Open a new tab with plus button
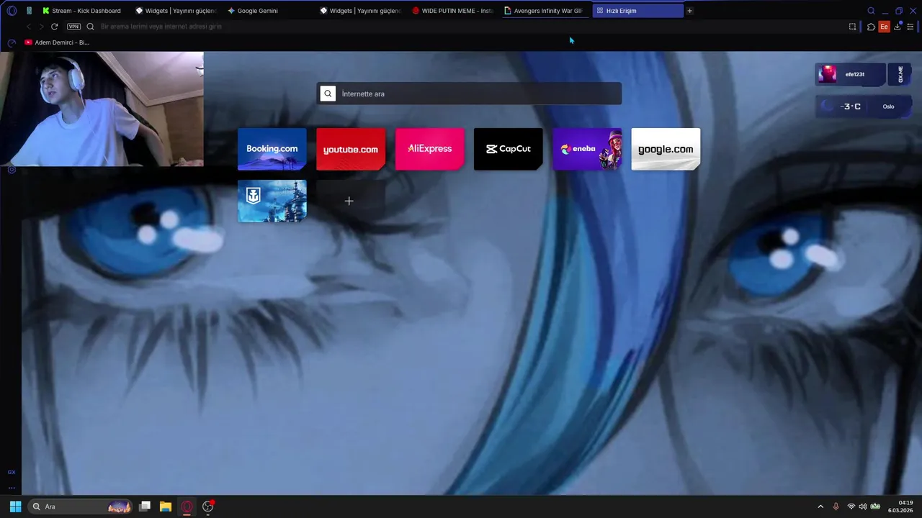The width and height of the screenshot is (922, 518). click(689, 11)
